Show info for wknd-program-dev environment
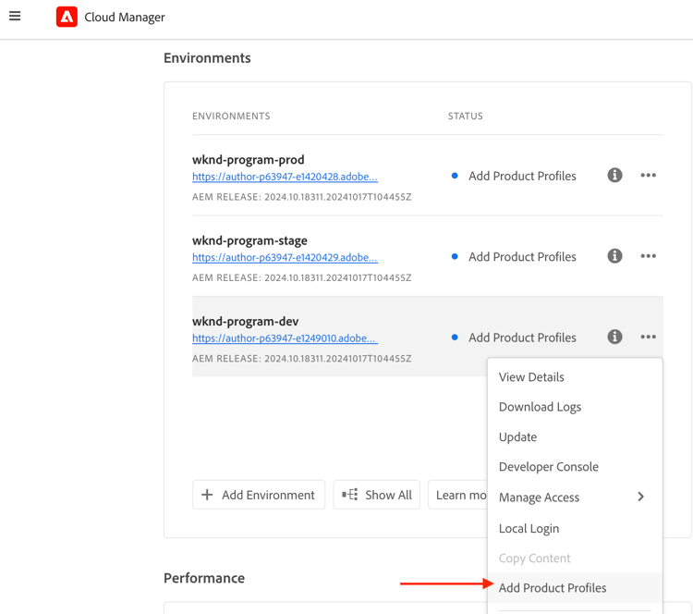Image resolution: width=693 pixels, height=614 pixels. 614,338
